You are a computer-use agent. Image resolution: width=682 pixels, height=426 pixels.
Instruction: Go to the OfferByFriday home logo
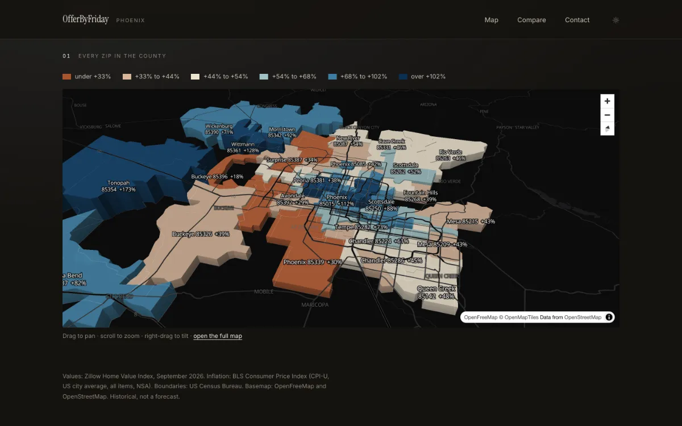pyautogui.click(x=86, y=19)
